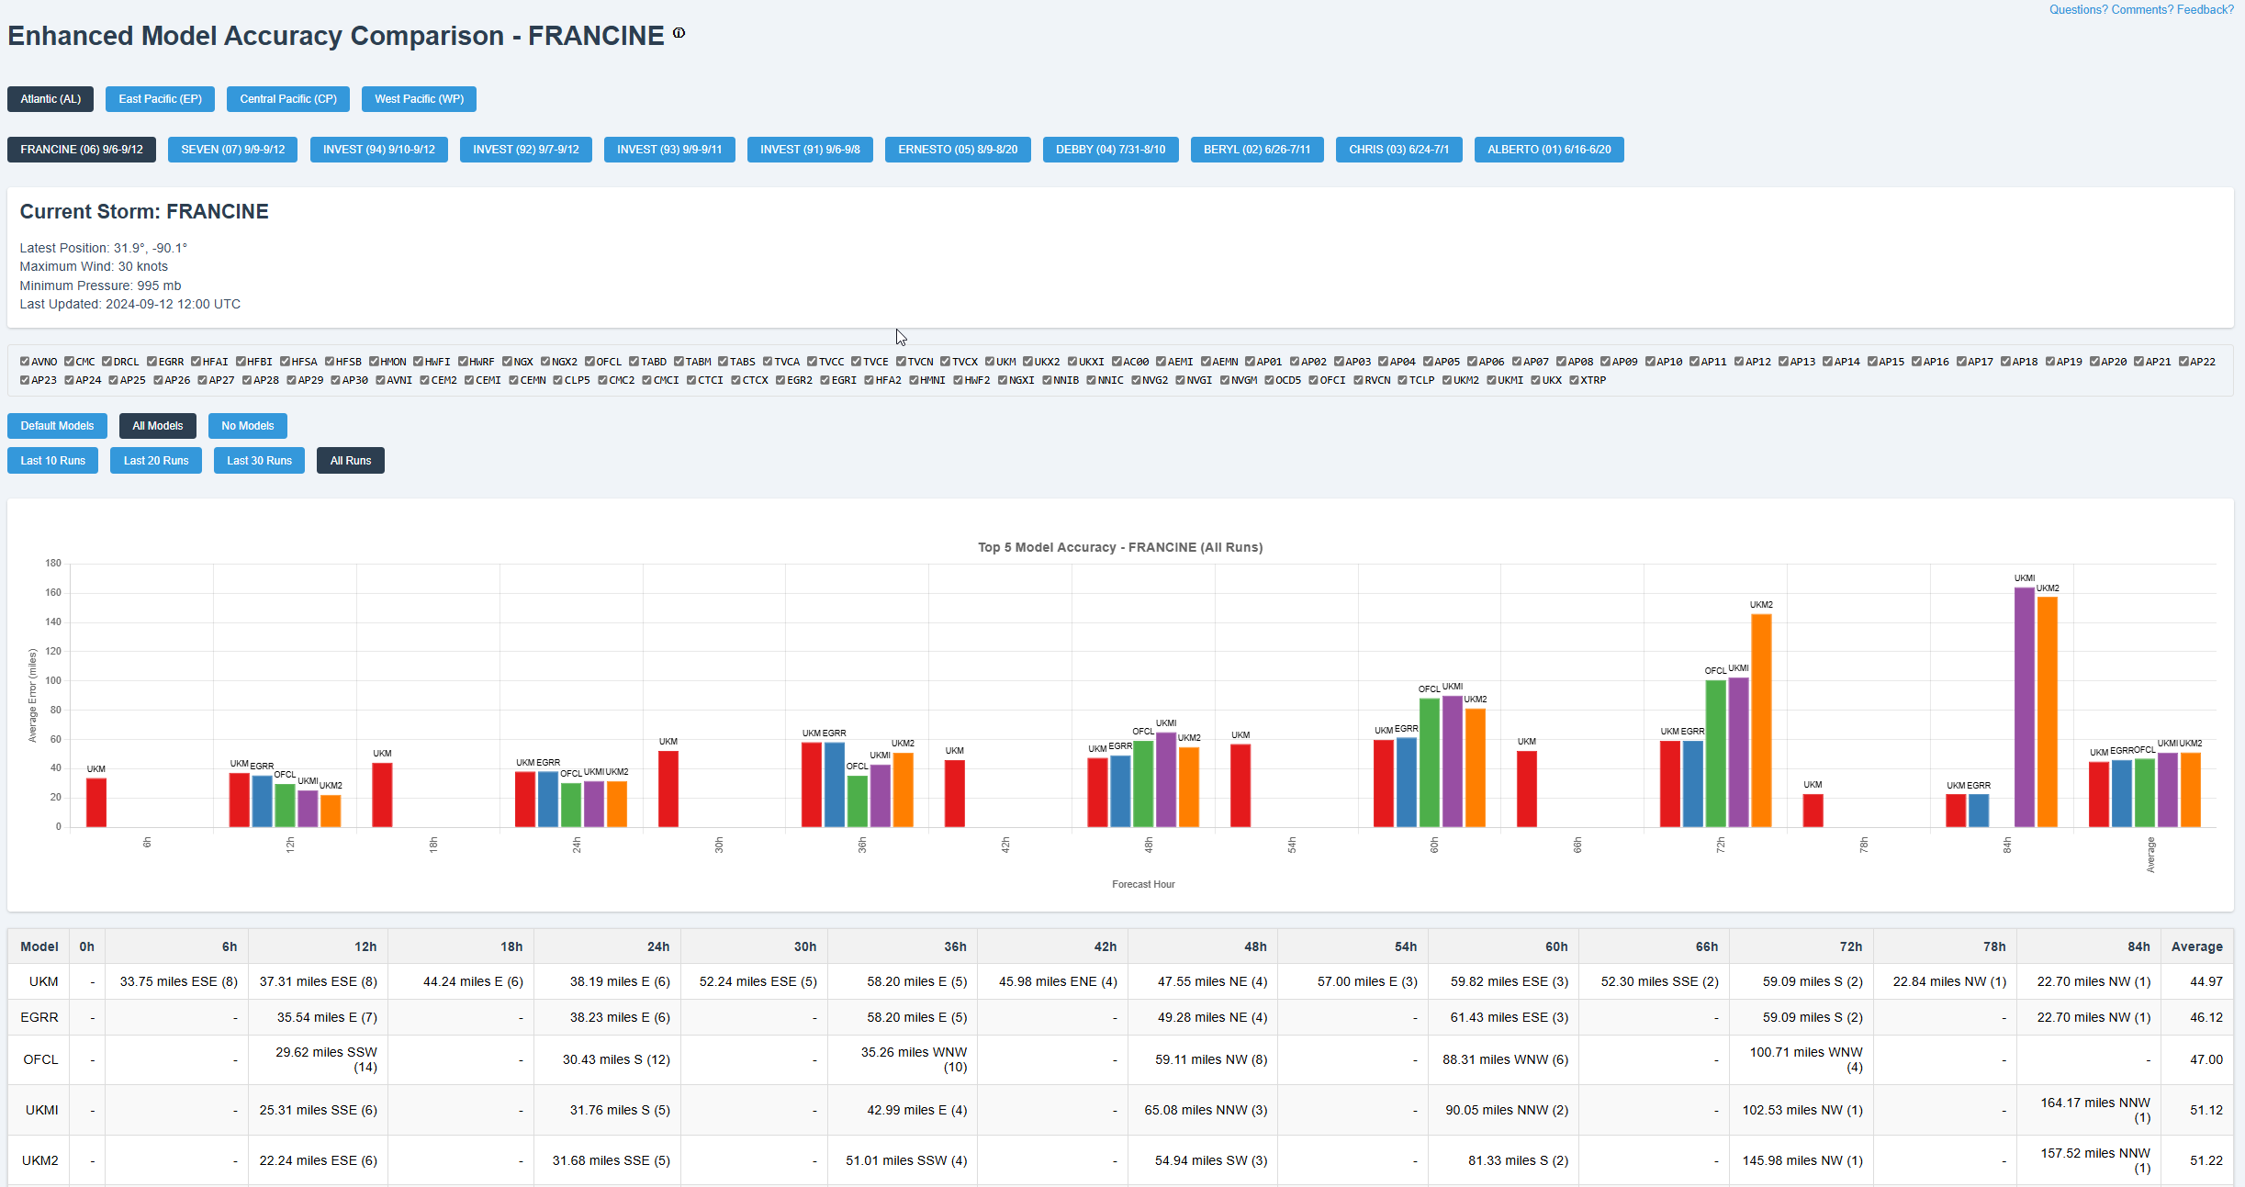
Task: Select the Atlantic (AL) basin button
Action: 51,99
